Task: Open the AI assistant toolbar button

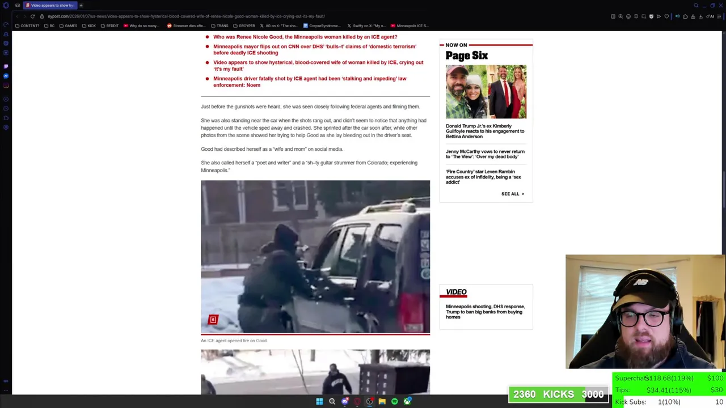Action: tap(710, 16)
